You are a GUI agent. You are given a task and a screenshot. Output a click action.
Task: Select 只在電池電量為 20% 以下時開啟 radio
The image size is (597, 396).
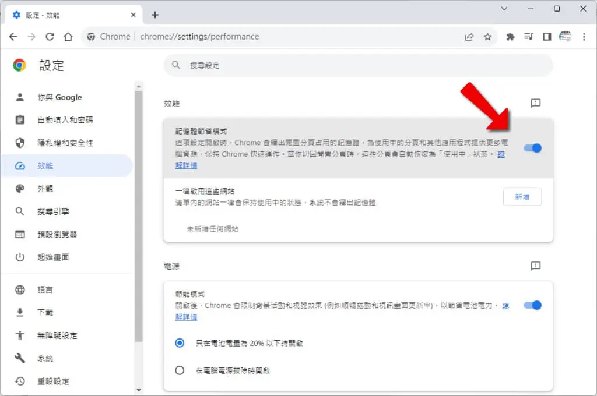[x=180, y=343]
